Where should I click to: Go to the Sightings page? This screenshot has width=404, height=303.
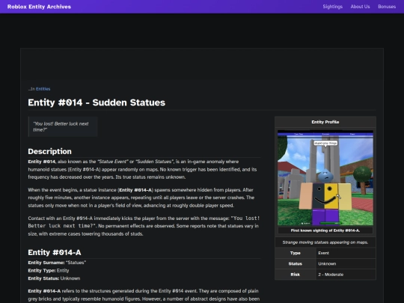click(333, 7)
